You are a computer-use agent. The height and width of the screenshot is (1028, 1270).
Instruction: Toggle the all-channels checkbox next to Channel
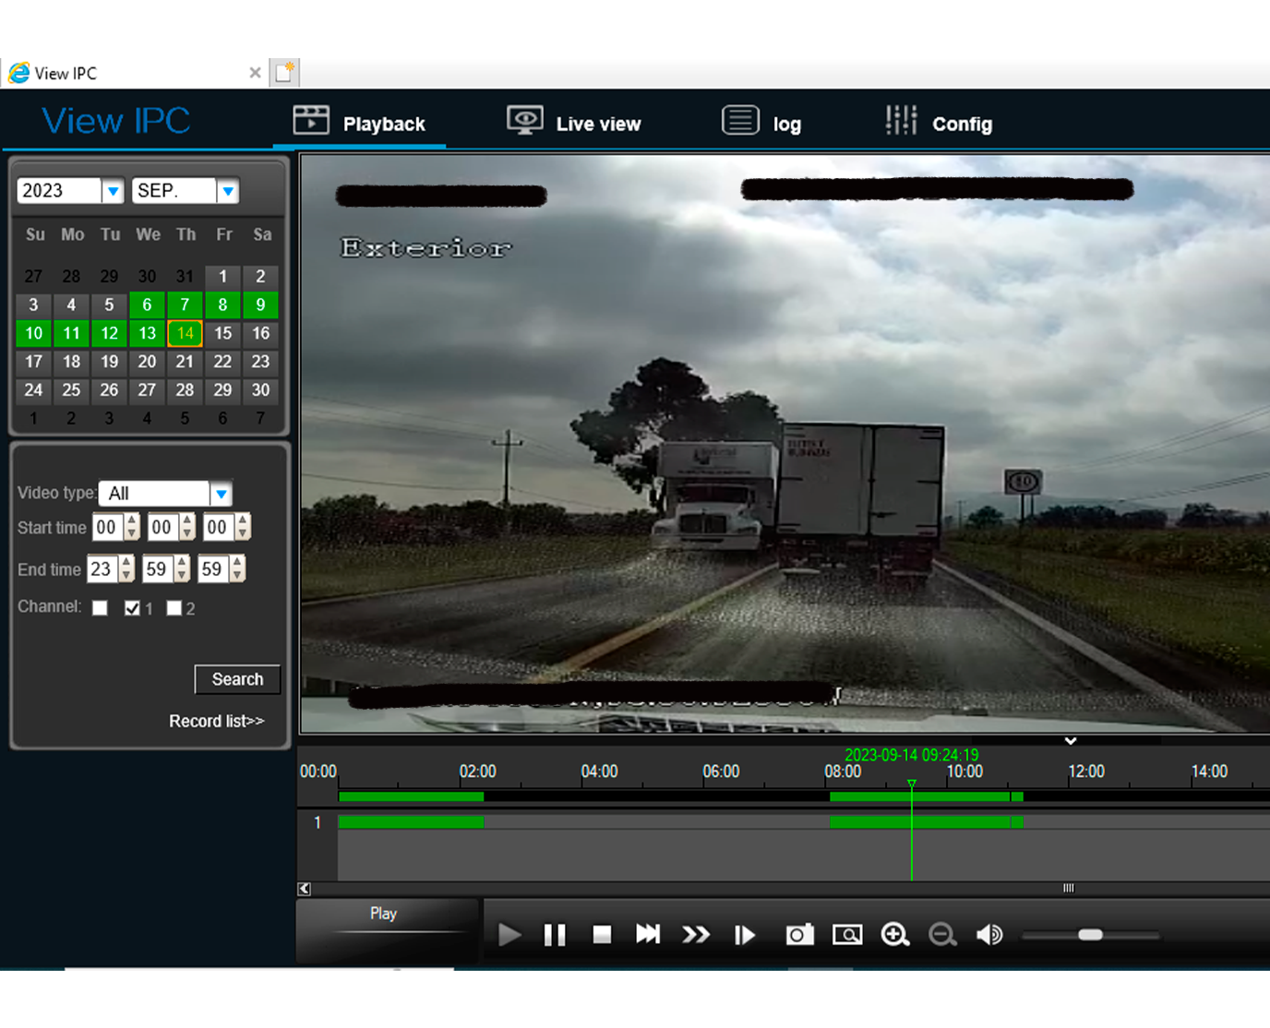100,608
